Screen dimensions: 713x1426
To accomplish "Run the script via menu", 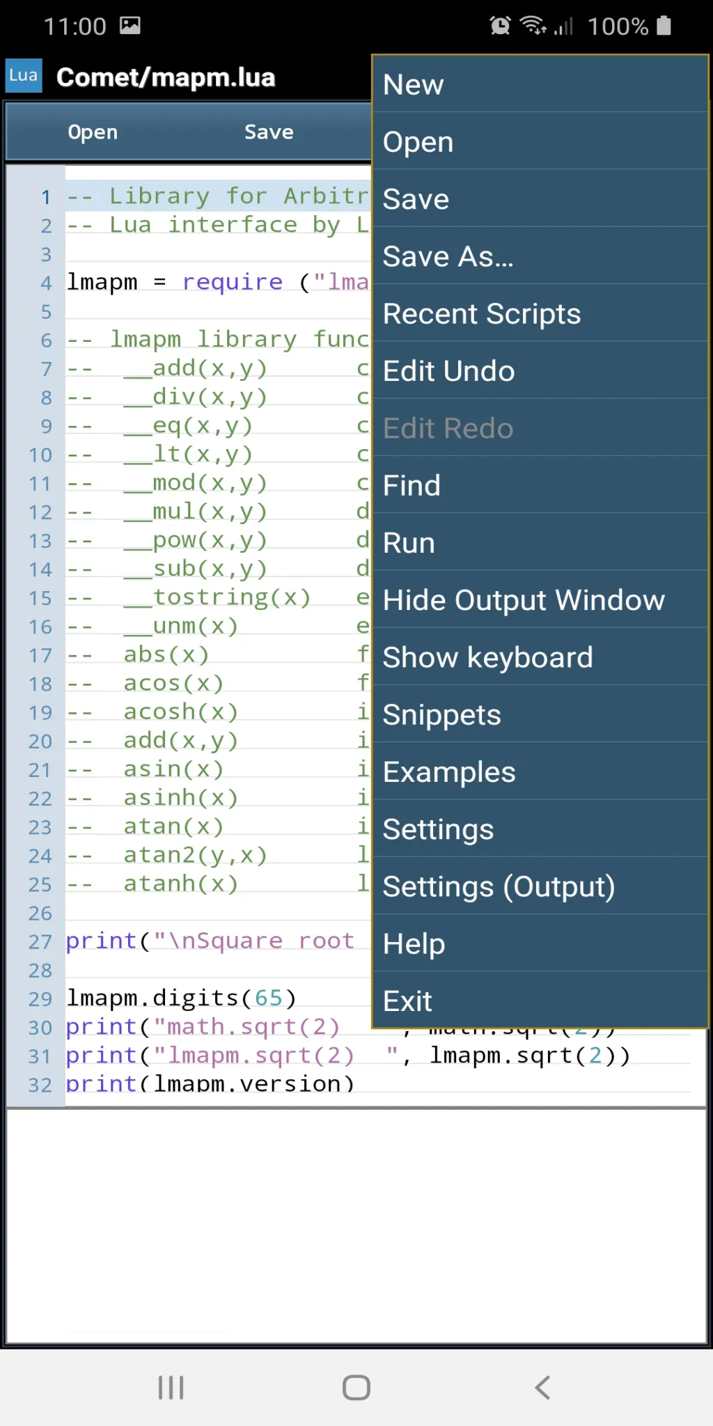I will (x=540, y=542).
